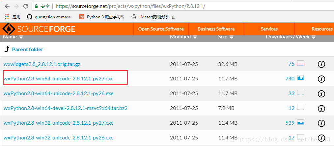Sort files by Modified column arrow
Screen dimensions: 334x146
pos(195,37)
